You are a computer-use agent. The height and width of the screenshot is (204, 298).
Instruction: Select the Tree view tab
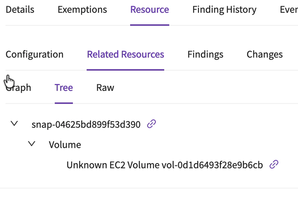tap(63, 88)
